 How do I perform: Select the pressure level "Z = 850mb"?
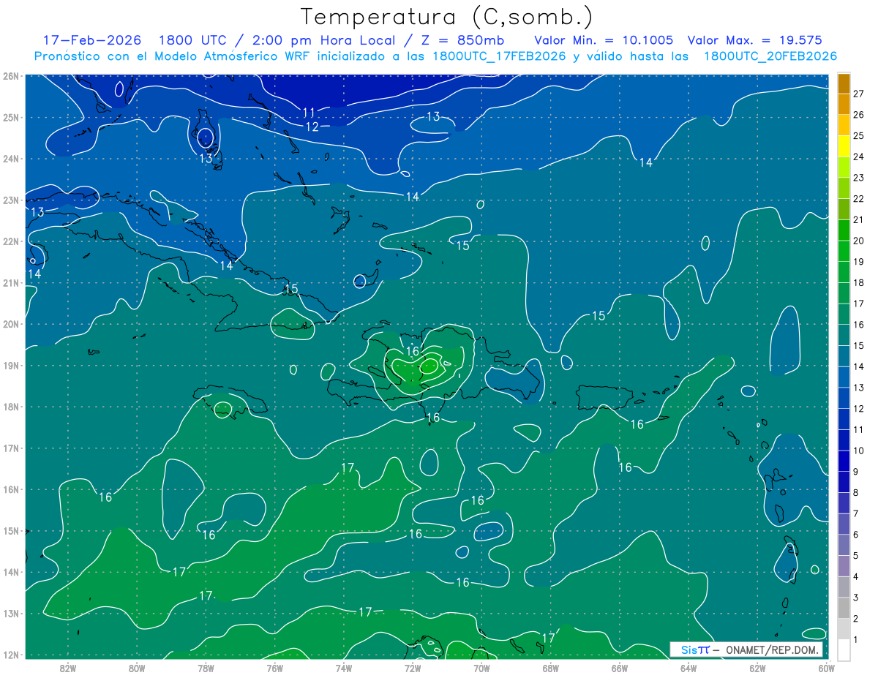[464, 40]
